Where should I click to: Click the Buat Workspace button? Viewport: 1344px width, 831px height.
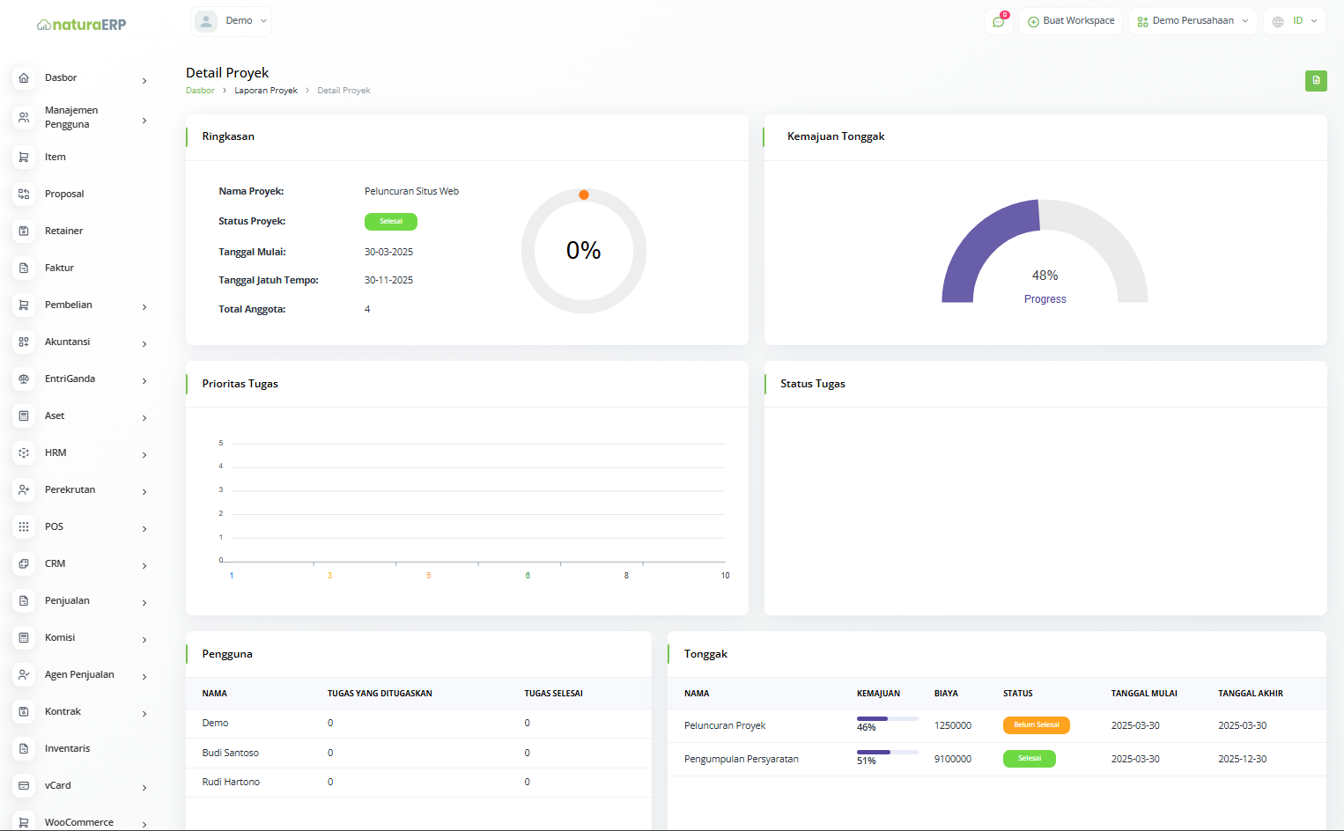pos(1071,21)
